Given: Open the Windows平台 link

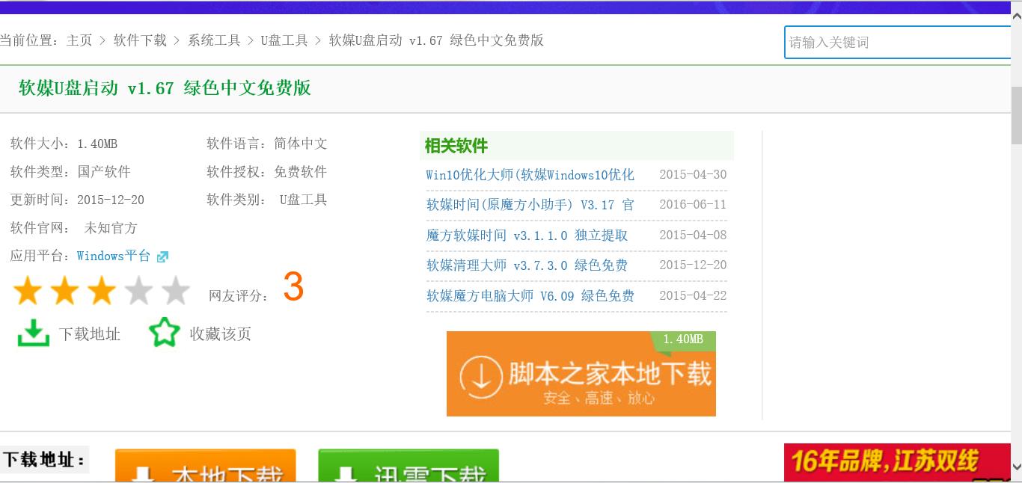Looking at the screenshot, I should pos(114,256).
